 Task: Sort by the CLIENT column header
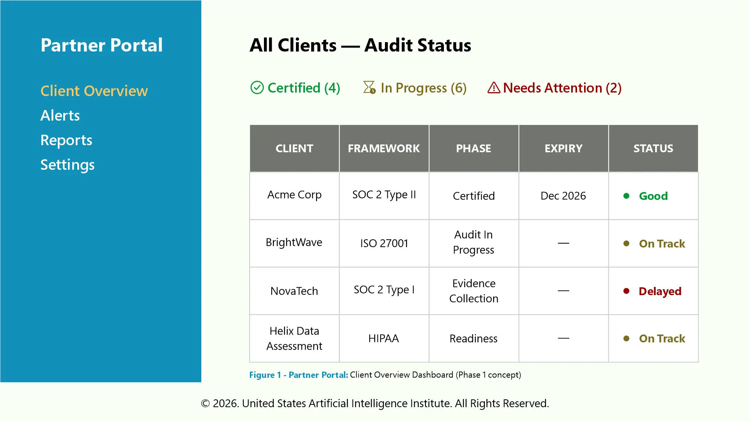click(294, 148)
